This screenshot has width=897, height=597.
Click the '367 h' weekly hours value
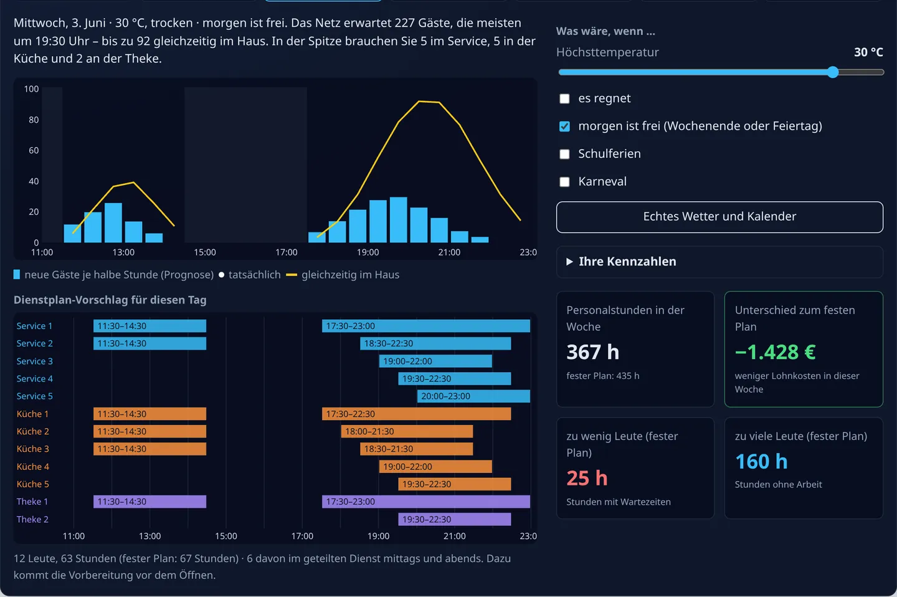click(592, 352)
